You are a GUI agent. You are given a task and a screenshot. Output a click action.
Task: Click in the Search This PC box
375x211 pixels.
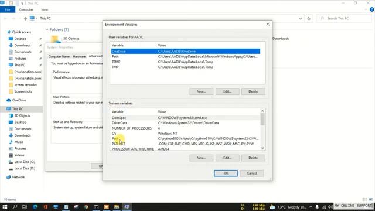click(344, 18)
